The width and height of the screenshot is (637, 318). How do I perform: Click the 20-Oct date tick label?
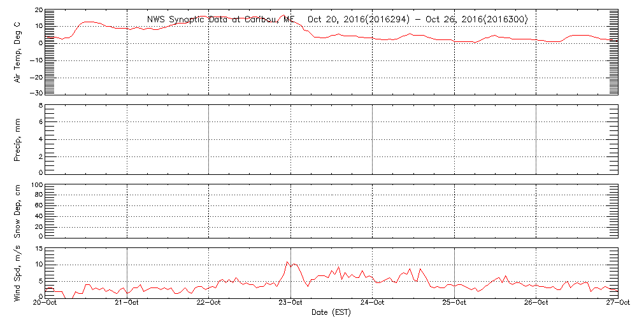(45, 303)
